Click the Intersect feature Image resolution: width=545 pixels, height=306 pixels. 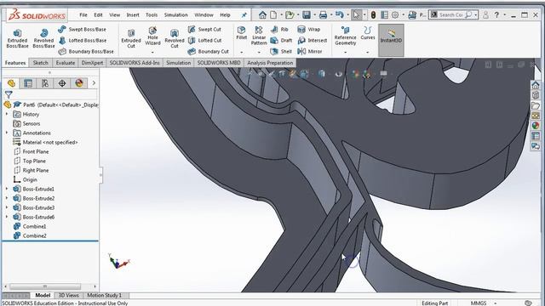click(x=313, y=41)
